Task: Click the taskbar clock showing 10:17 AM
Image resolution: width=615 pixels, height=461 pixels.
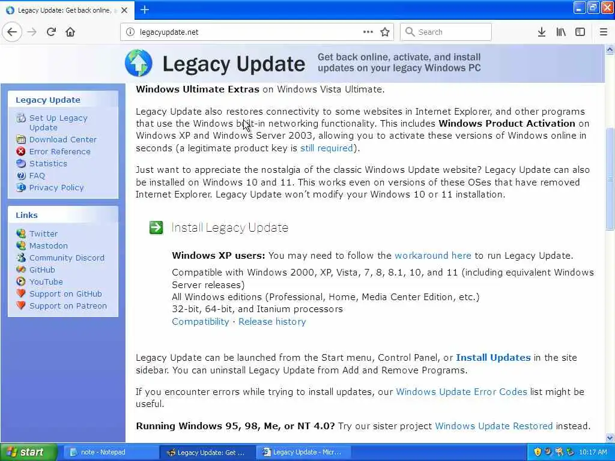Action: (593, 453)
